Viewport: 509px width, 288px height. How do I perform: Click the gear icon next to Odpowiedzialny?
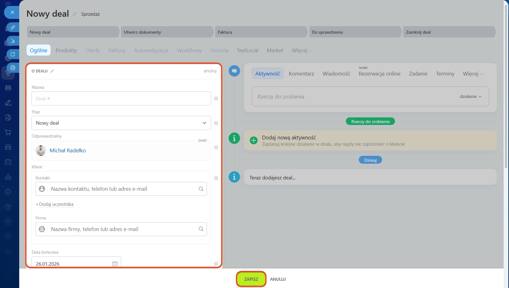point(216,147)
